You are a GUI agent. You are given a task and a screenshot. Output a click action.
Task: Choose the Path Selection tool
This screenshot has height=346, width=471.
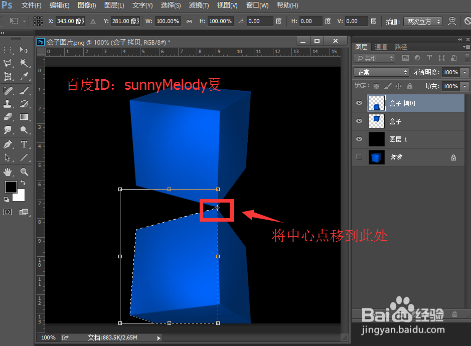coord(8,157)
